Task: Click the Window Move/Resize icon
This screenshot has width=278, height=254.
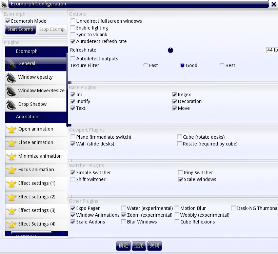Action: [11, 91]
